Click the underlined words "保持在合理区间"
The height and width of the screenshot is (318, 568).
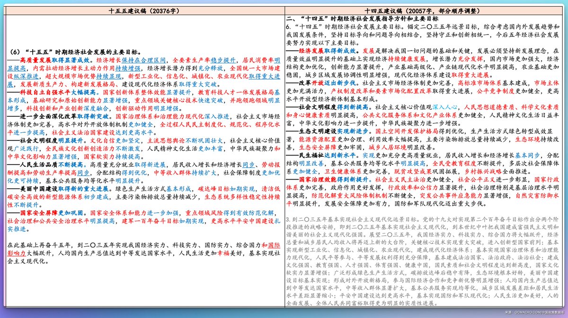point(143,60)
